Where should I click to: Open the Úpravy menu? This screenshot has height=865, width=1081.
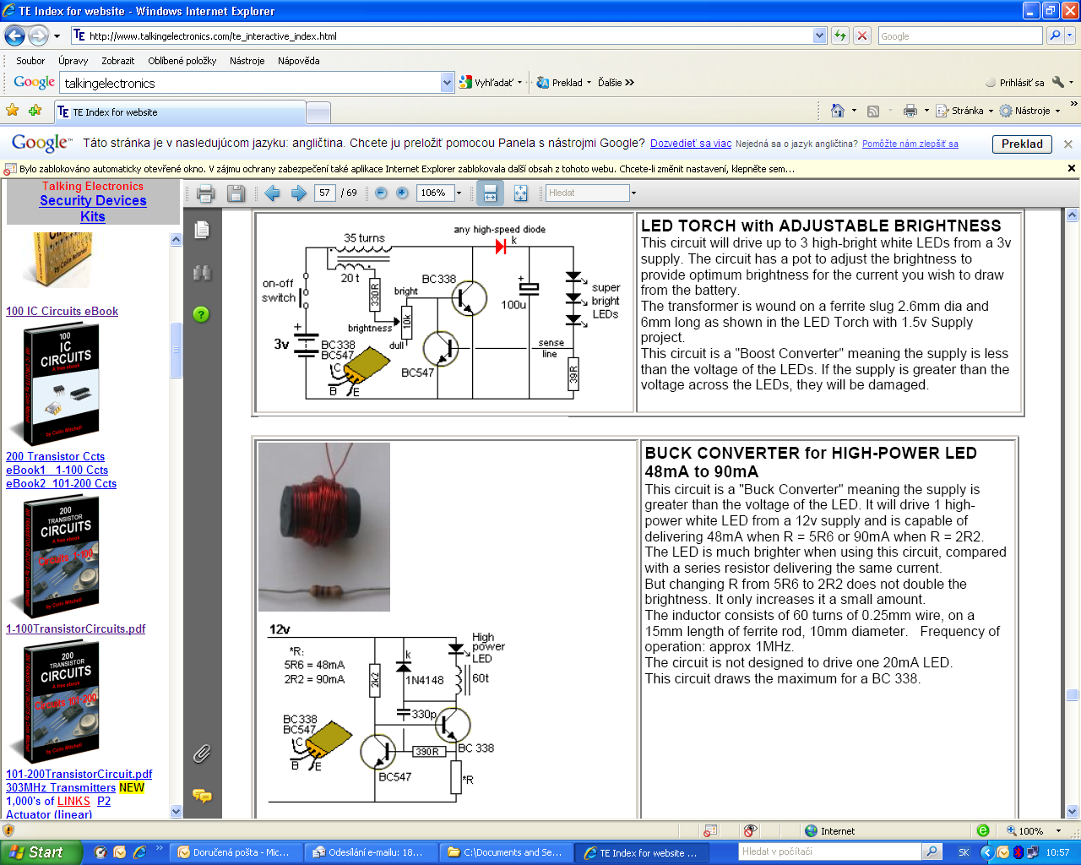coord(73,61)
